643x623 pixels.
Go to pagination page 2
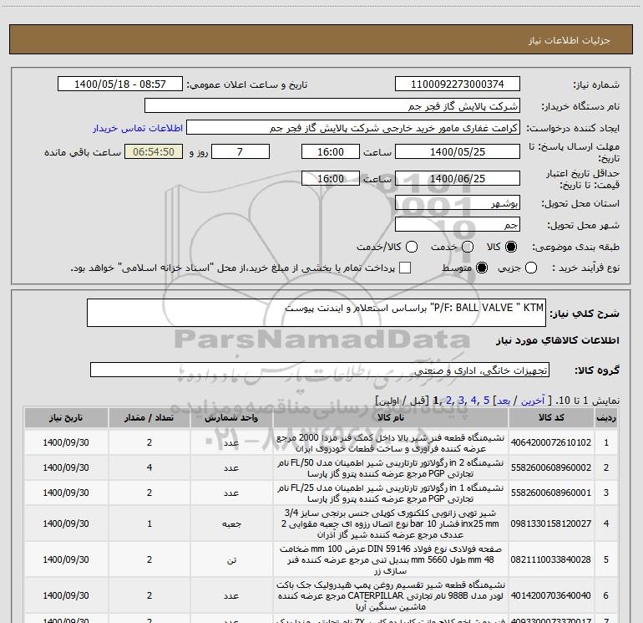pyautogui.click(x=448, y=400)
